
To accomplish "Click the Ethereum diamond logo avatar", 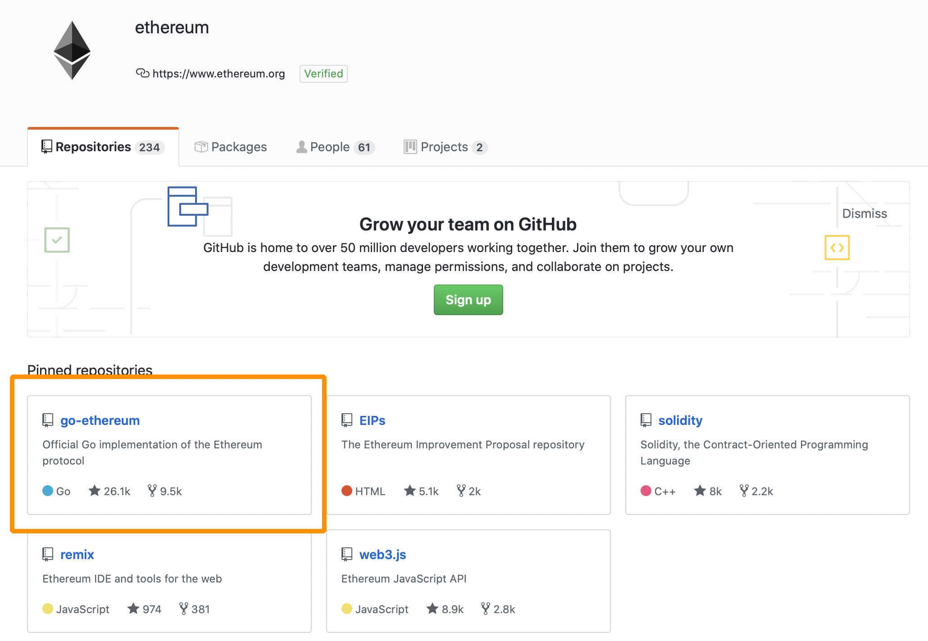I will (x=72, y=50).
